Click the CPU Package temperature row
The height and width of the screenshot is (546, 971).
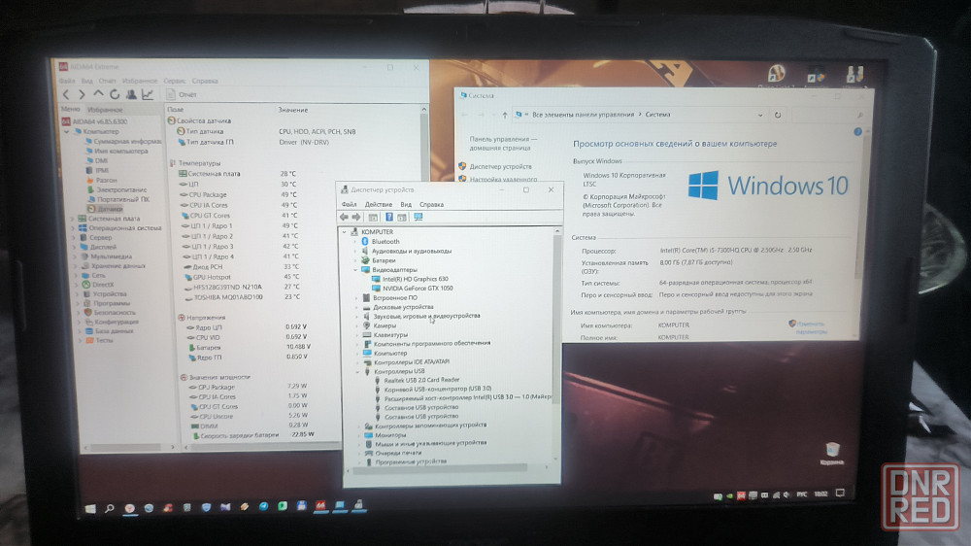239,194
